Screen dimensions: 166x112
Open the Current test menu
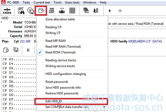click(42, 2)
